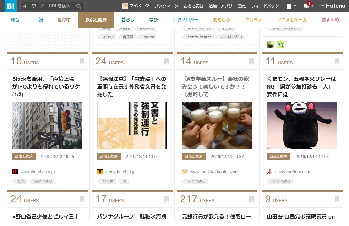
Task: Open the 設定 settings link
Action: (x=242, y=6)
